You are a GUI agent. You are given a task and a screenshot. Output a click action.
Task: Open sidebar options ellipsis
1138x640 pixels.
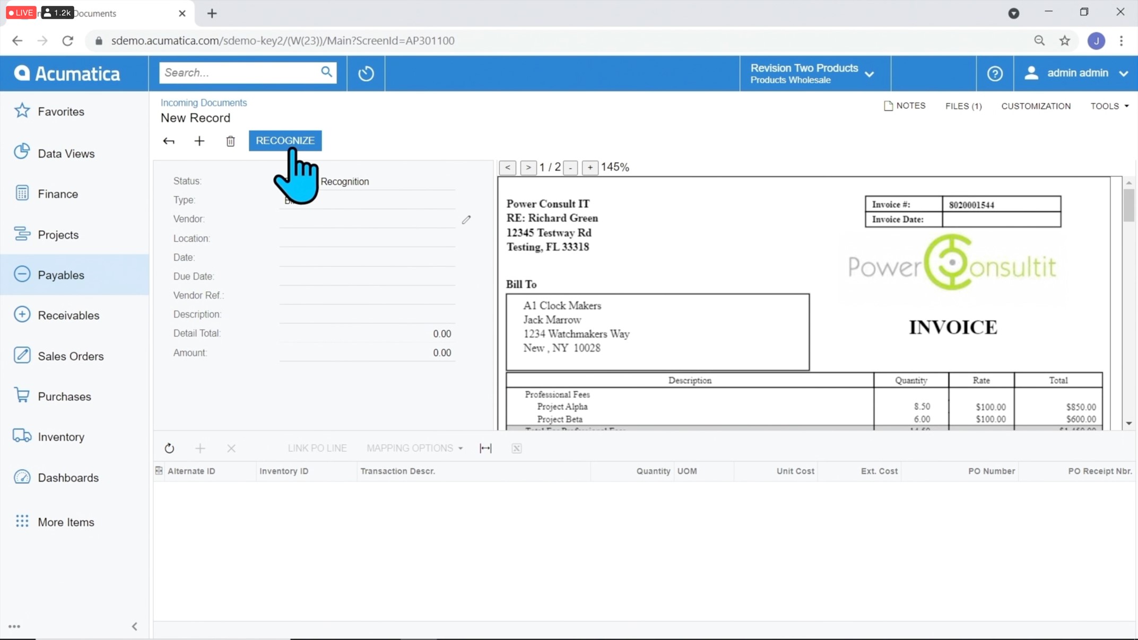14,626
